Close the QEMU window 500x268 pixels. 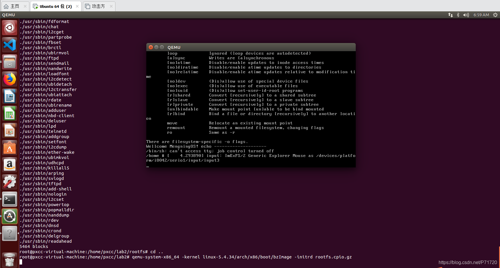(x=151, y=47)
